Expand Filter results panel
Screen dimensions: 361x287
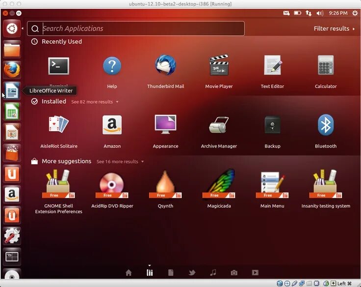pyautogui.click(x=335, y=29)
